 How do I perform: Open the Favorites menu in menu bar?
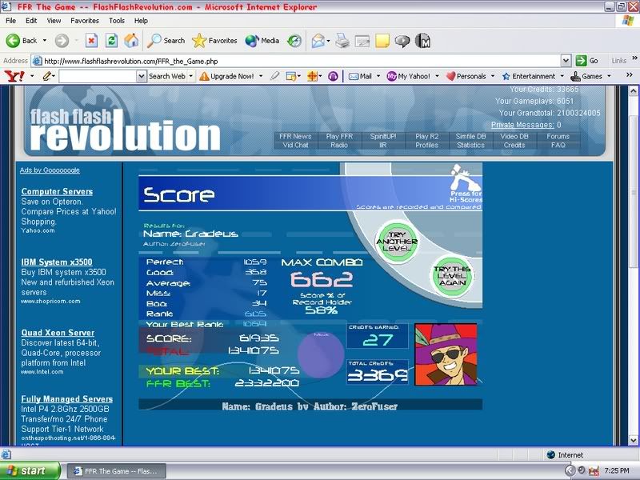[85, 20]
